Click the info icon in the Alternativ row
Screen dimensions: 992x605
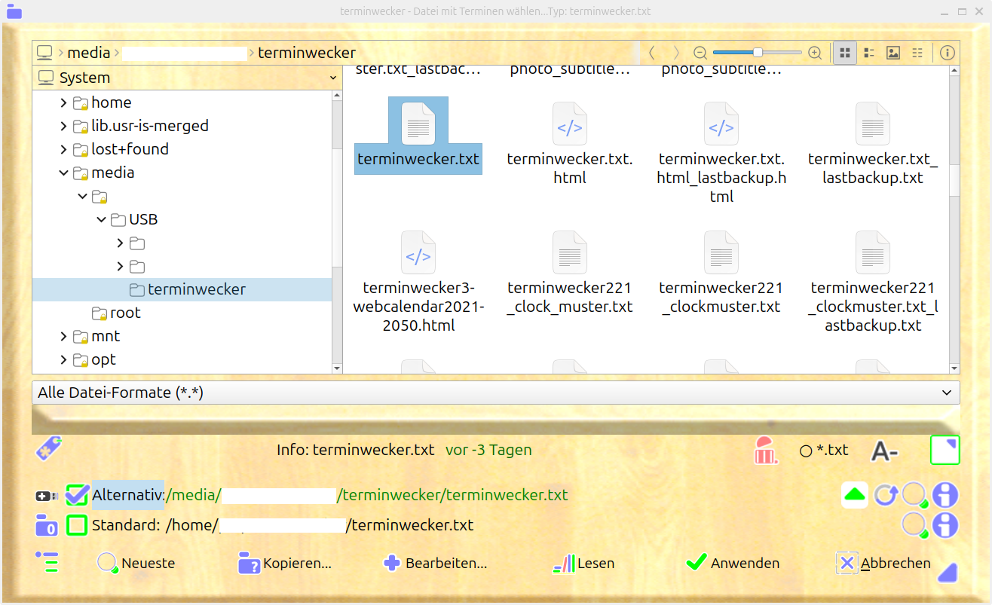tap(945, 495)
